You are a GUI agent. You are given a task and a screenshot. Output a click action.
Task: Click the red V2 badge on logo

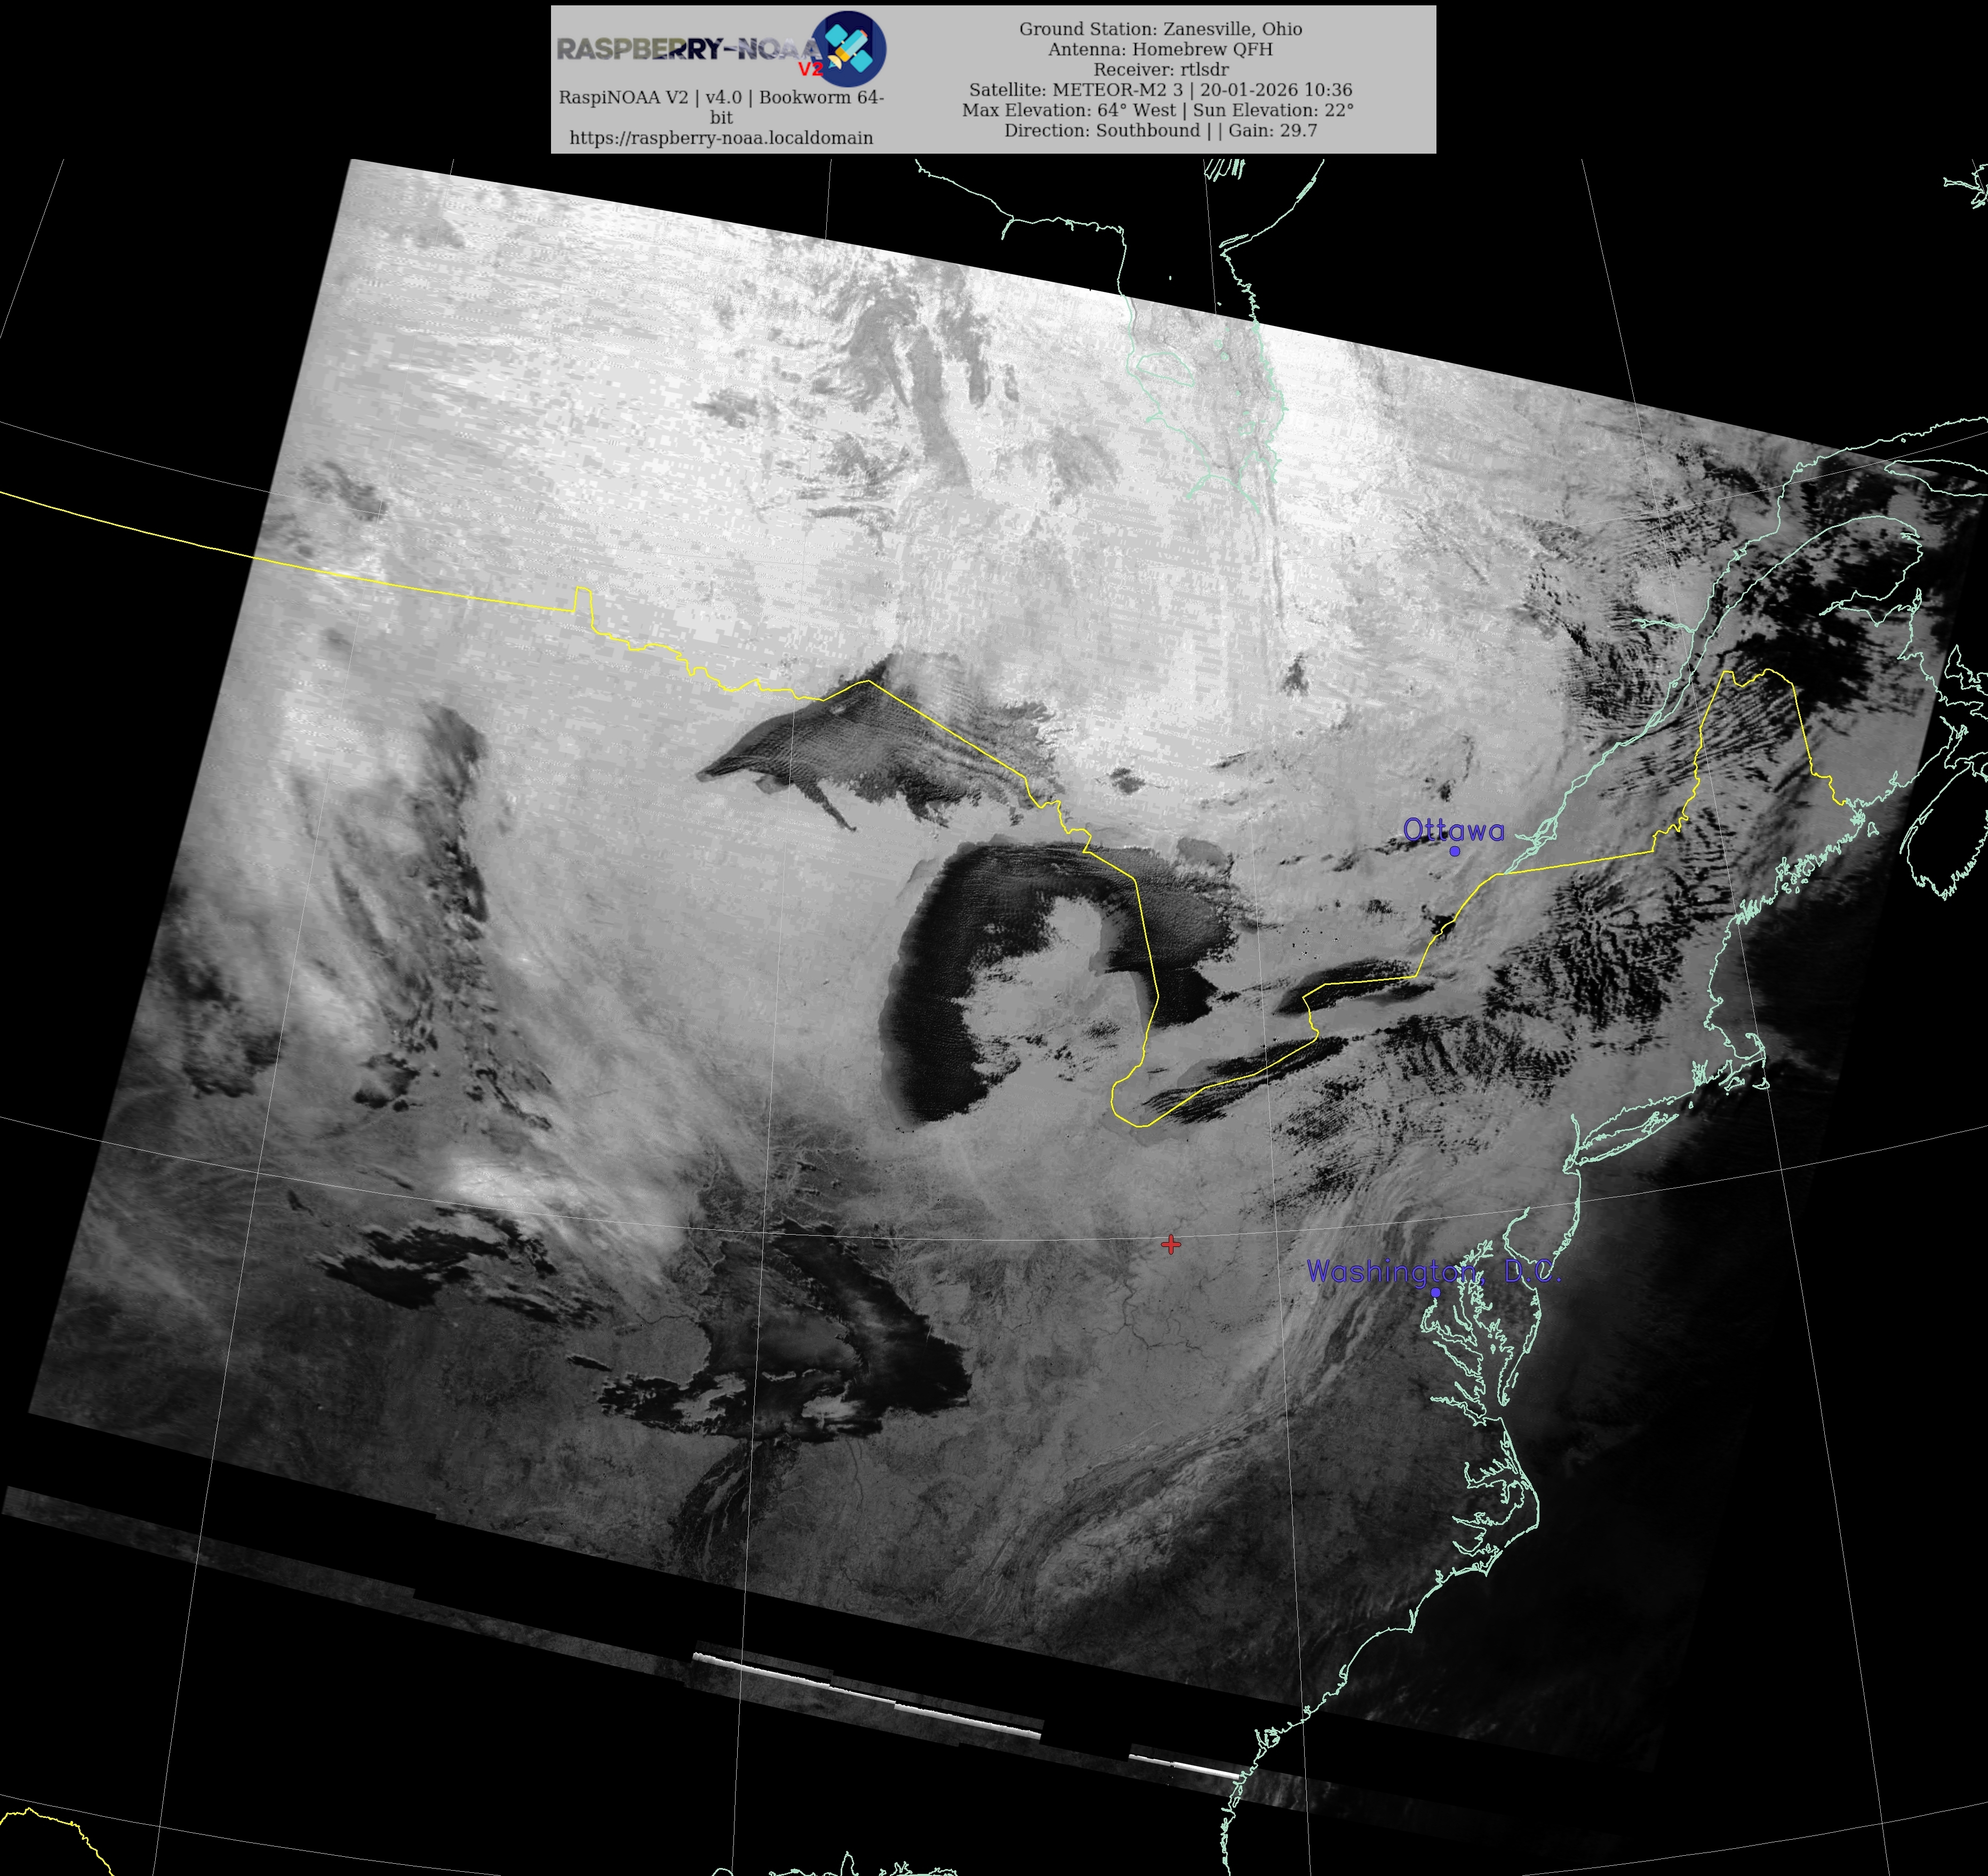click(x=810, y=69)
